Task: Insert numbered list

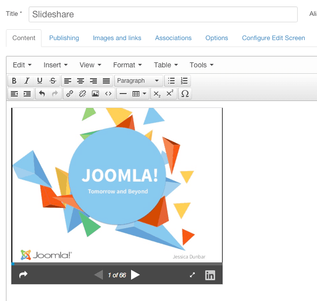Action: pyautogui.click(x=184, y=81)
